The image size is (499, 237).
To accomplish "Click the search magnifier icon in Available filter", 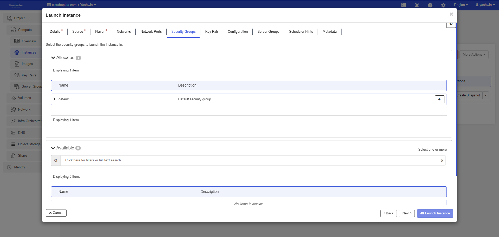I will tap(56, 161).
